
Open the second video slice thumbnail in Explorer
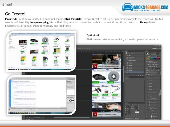34,52
